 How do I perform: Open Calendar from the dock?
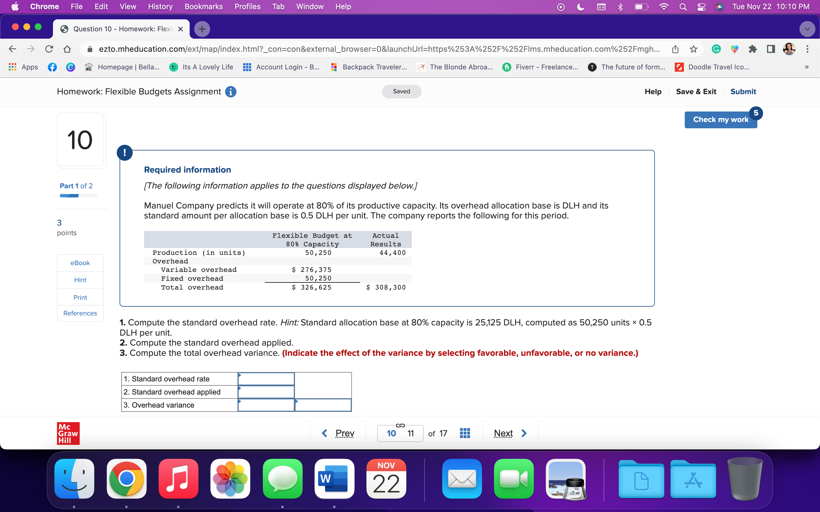point(386,479)
